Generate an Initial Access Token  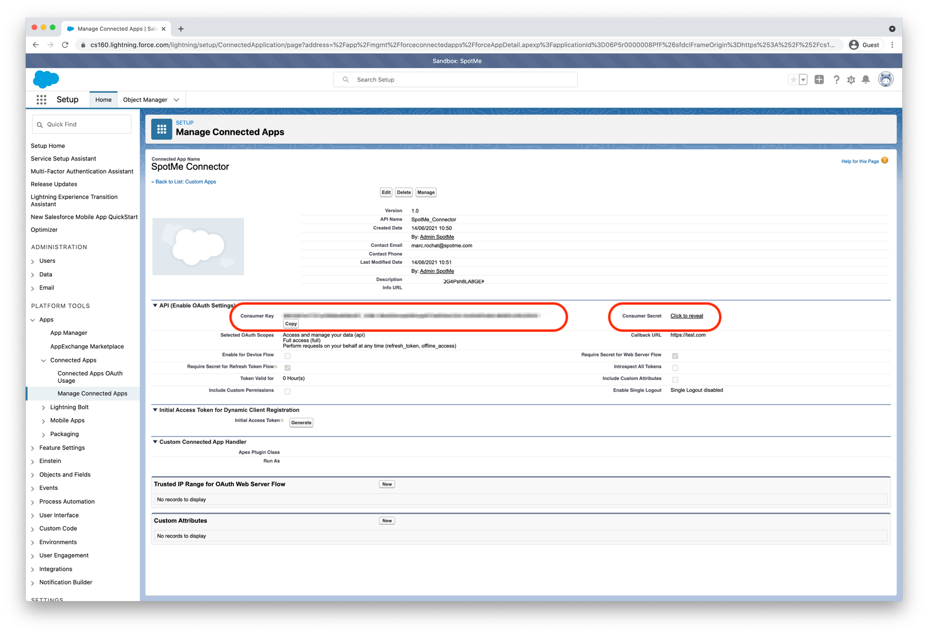(x=301, y=422)
